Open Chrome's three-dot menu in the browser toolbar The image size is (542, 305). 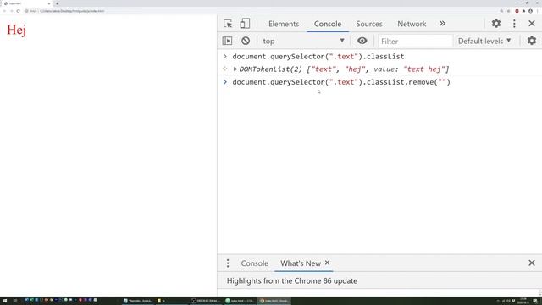[x=538, y=11]
